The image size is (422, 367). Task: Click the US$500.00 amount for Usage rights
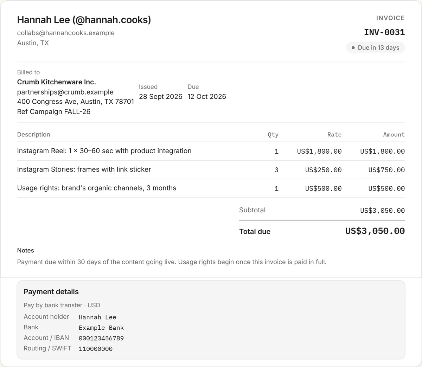386,189
